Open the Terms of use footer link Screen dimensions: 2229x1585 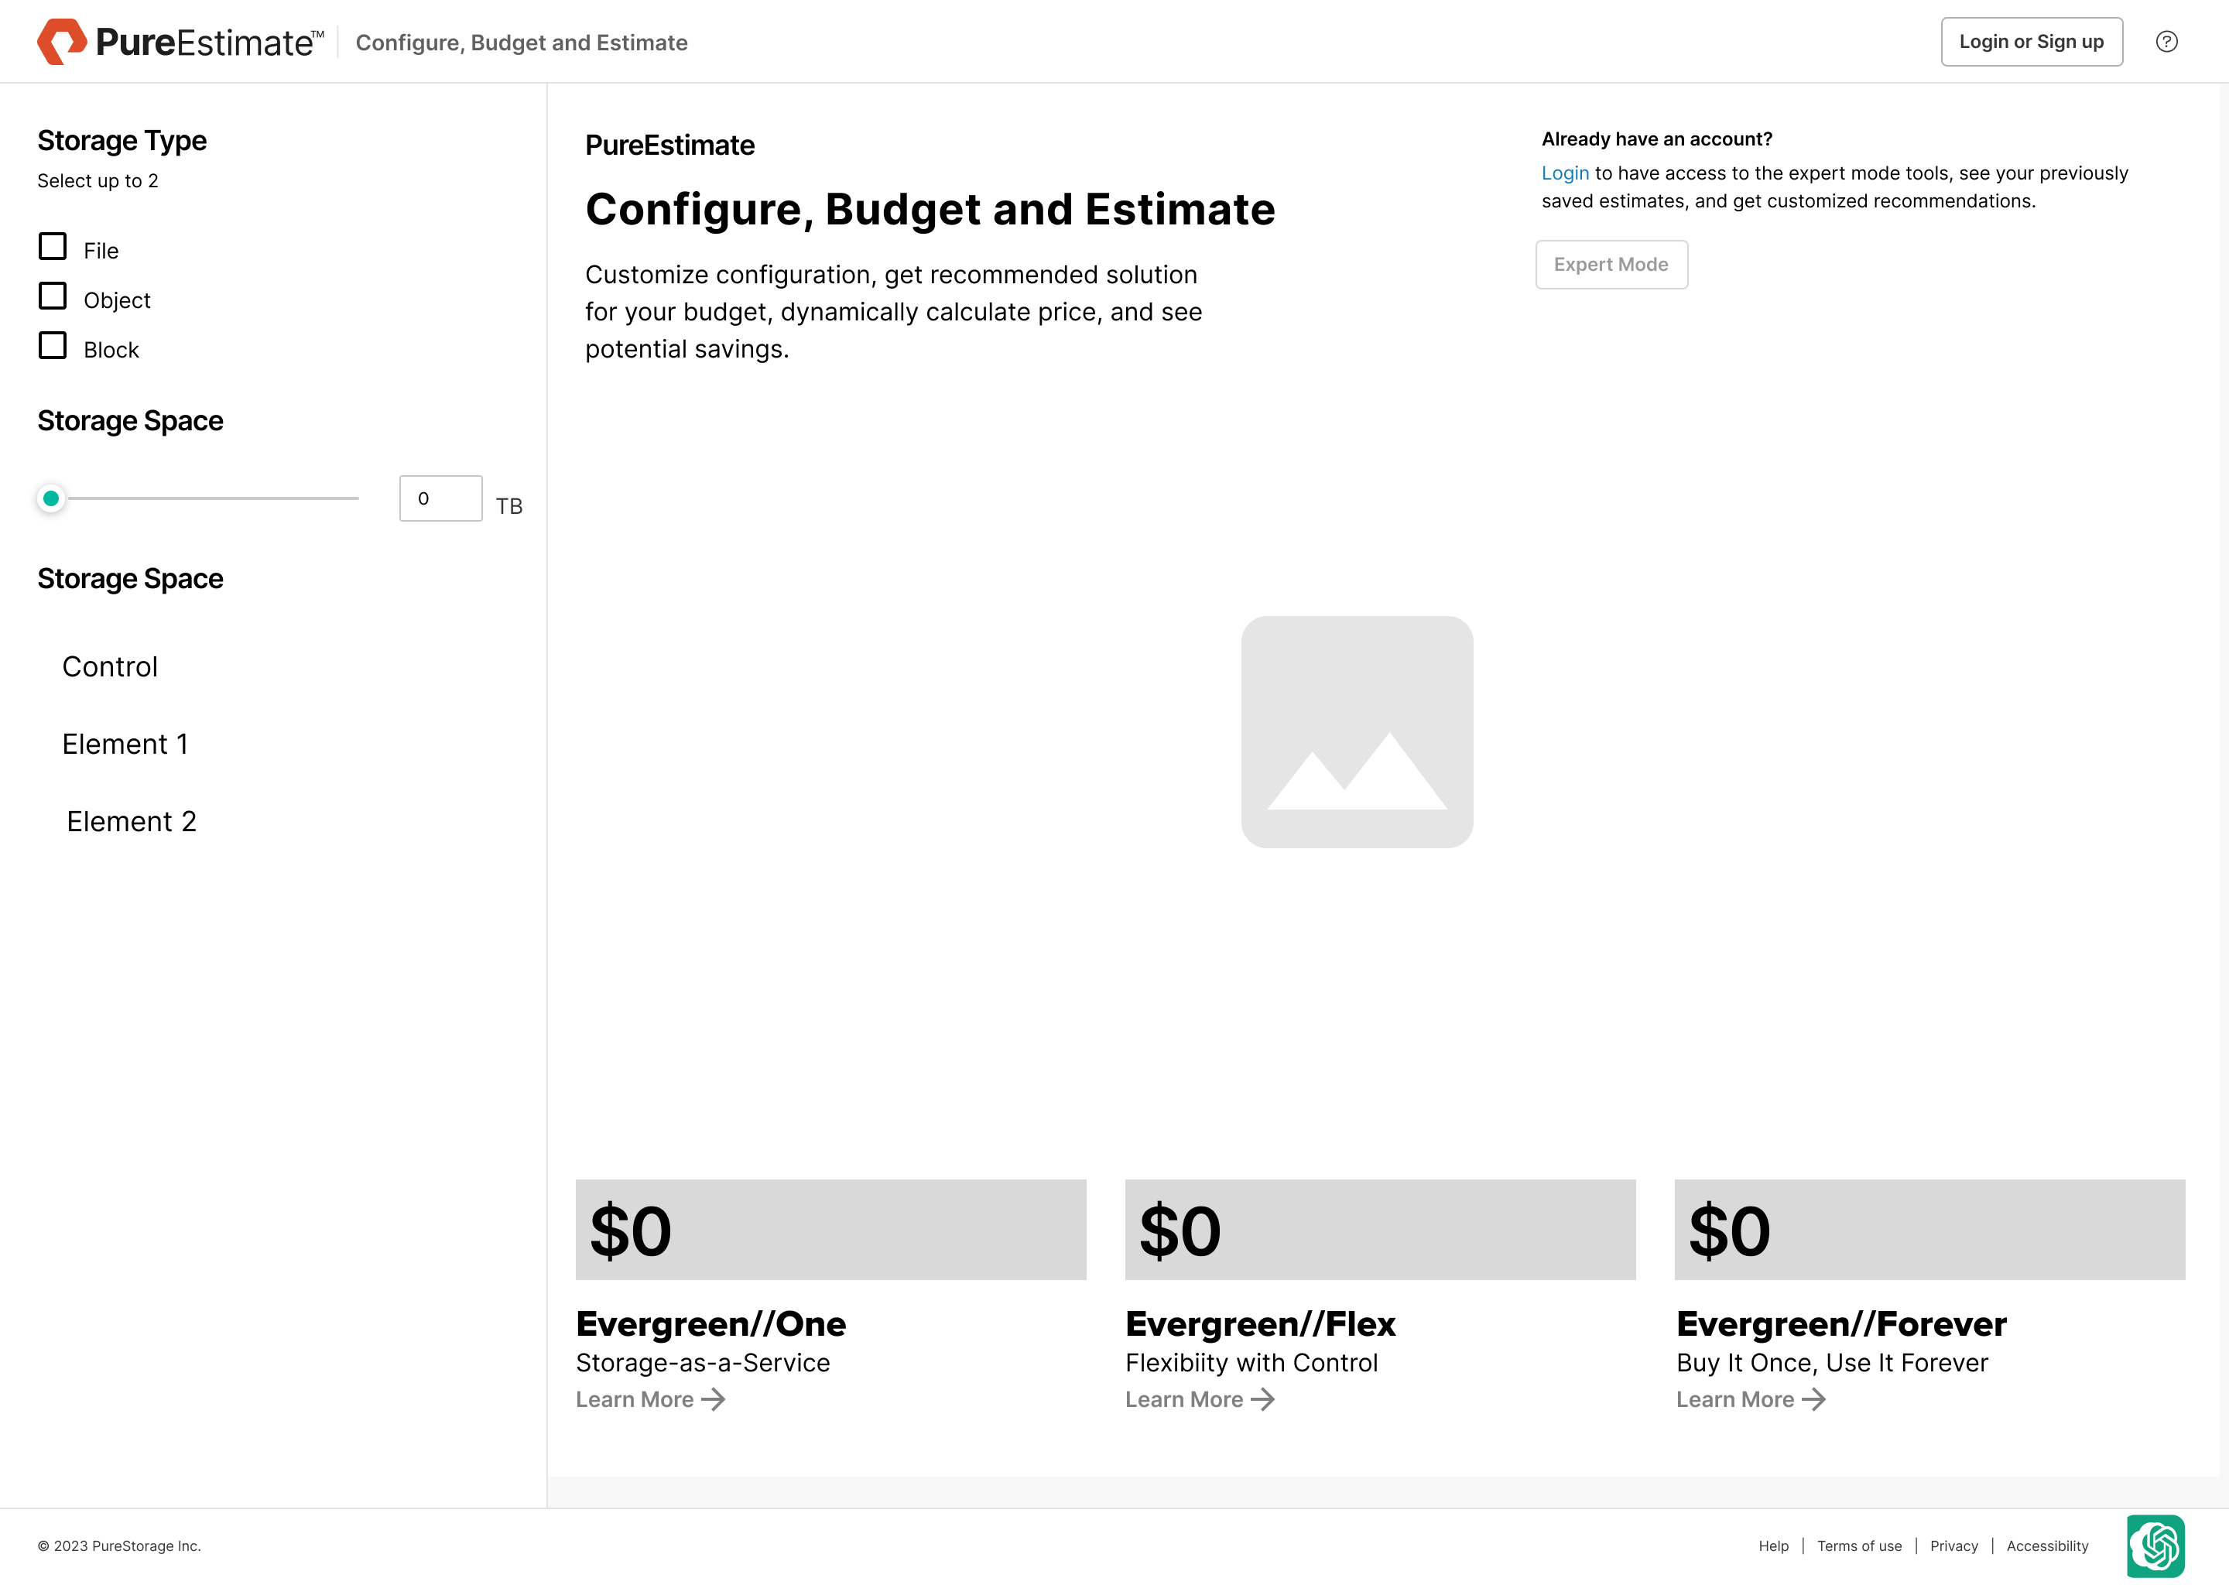click(x=1859, y=1546)
